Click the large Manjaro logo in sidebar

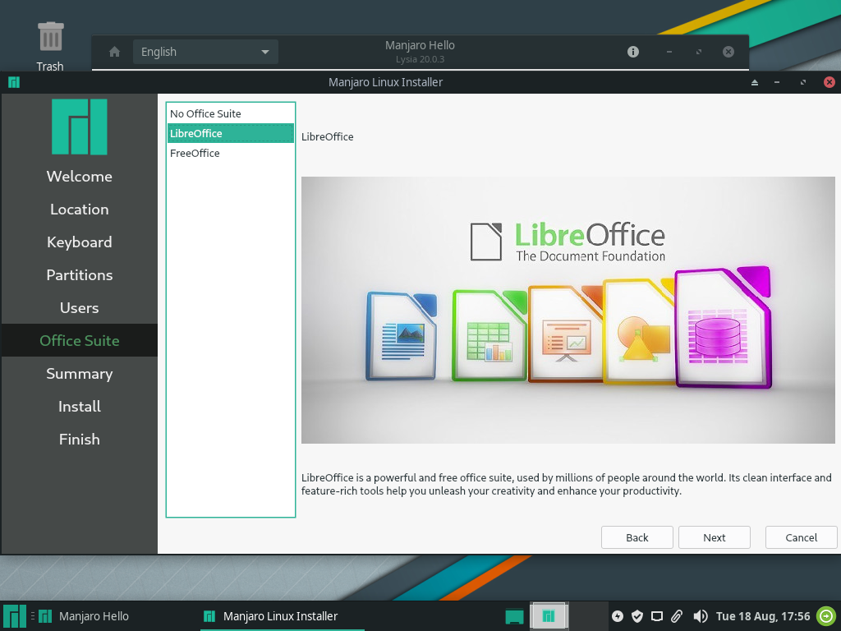80,127
